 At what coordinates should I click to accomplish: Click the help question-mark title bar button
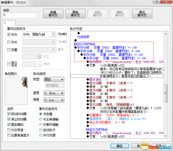click(157, 2)
